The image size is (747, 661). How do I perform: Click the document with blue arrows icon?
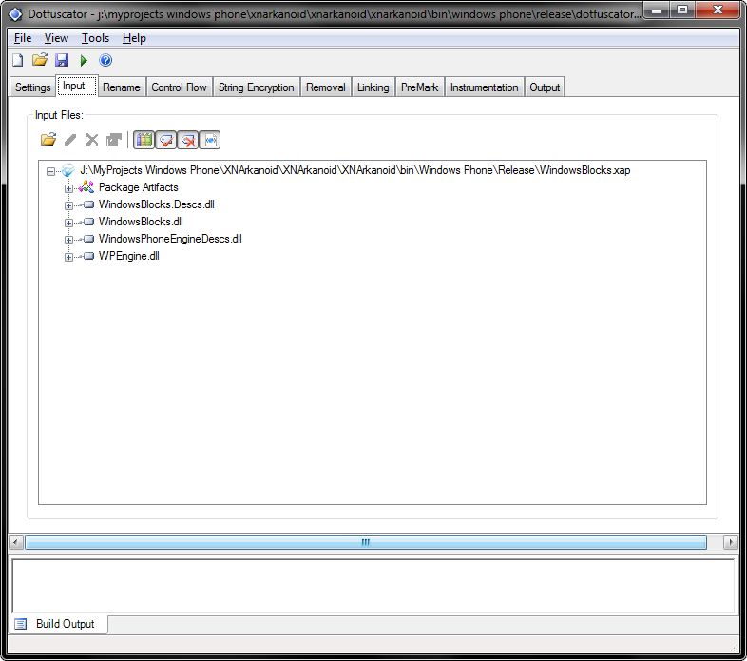[210, 140]
